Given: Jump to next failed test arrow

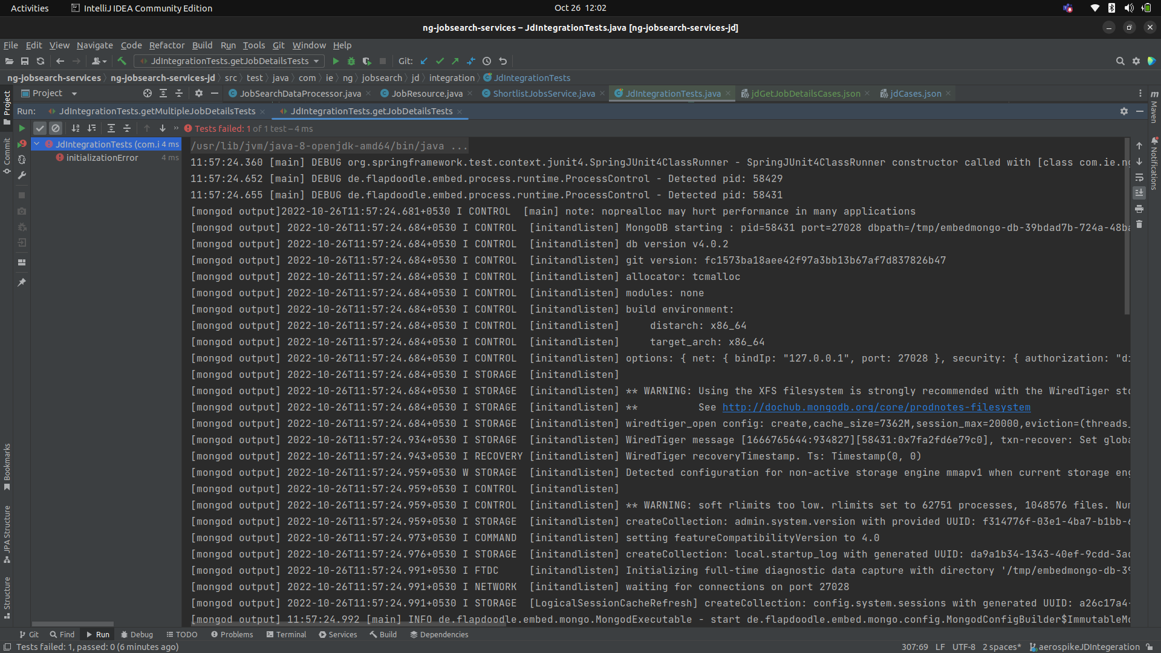Looking at the screenshot, I should coord(163,128).
